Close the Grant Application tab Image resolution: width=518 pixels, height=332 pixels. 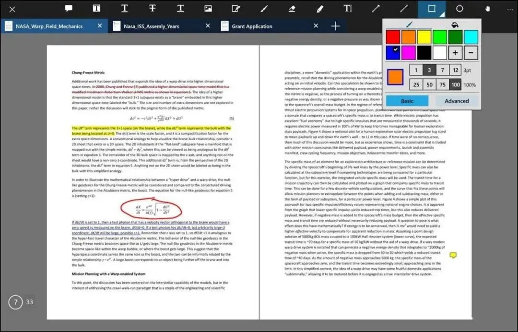tap(316, 26)
